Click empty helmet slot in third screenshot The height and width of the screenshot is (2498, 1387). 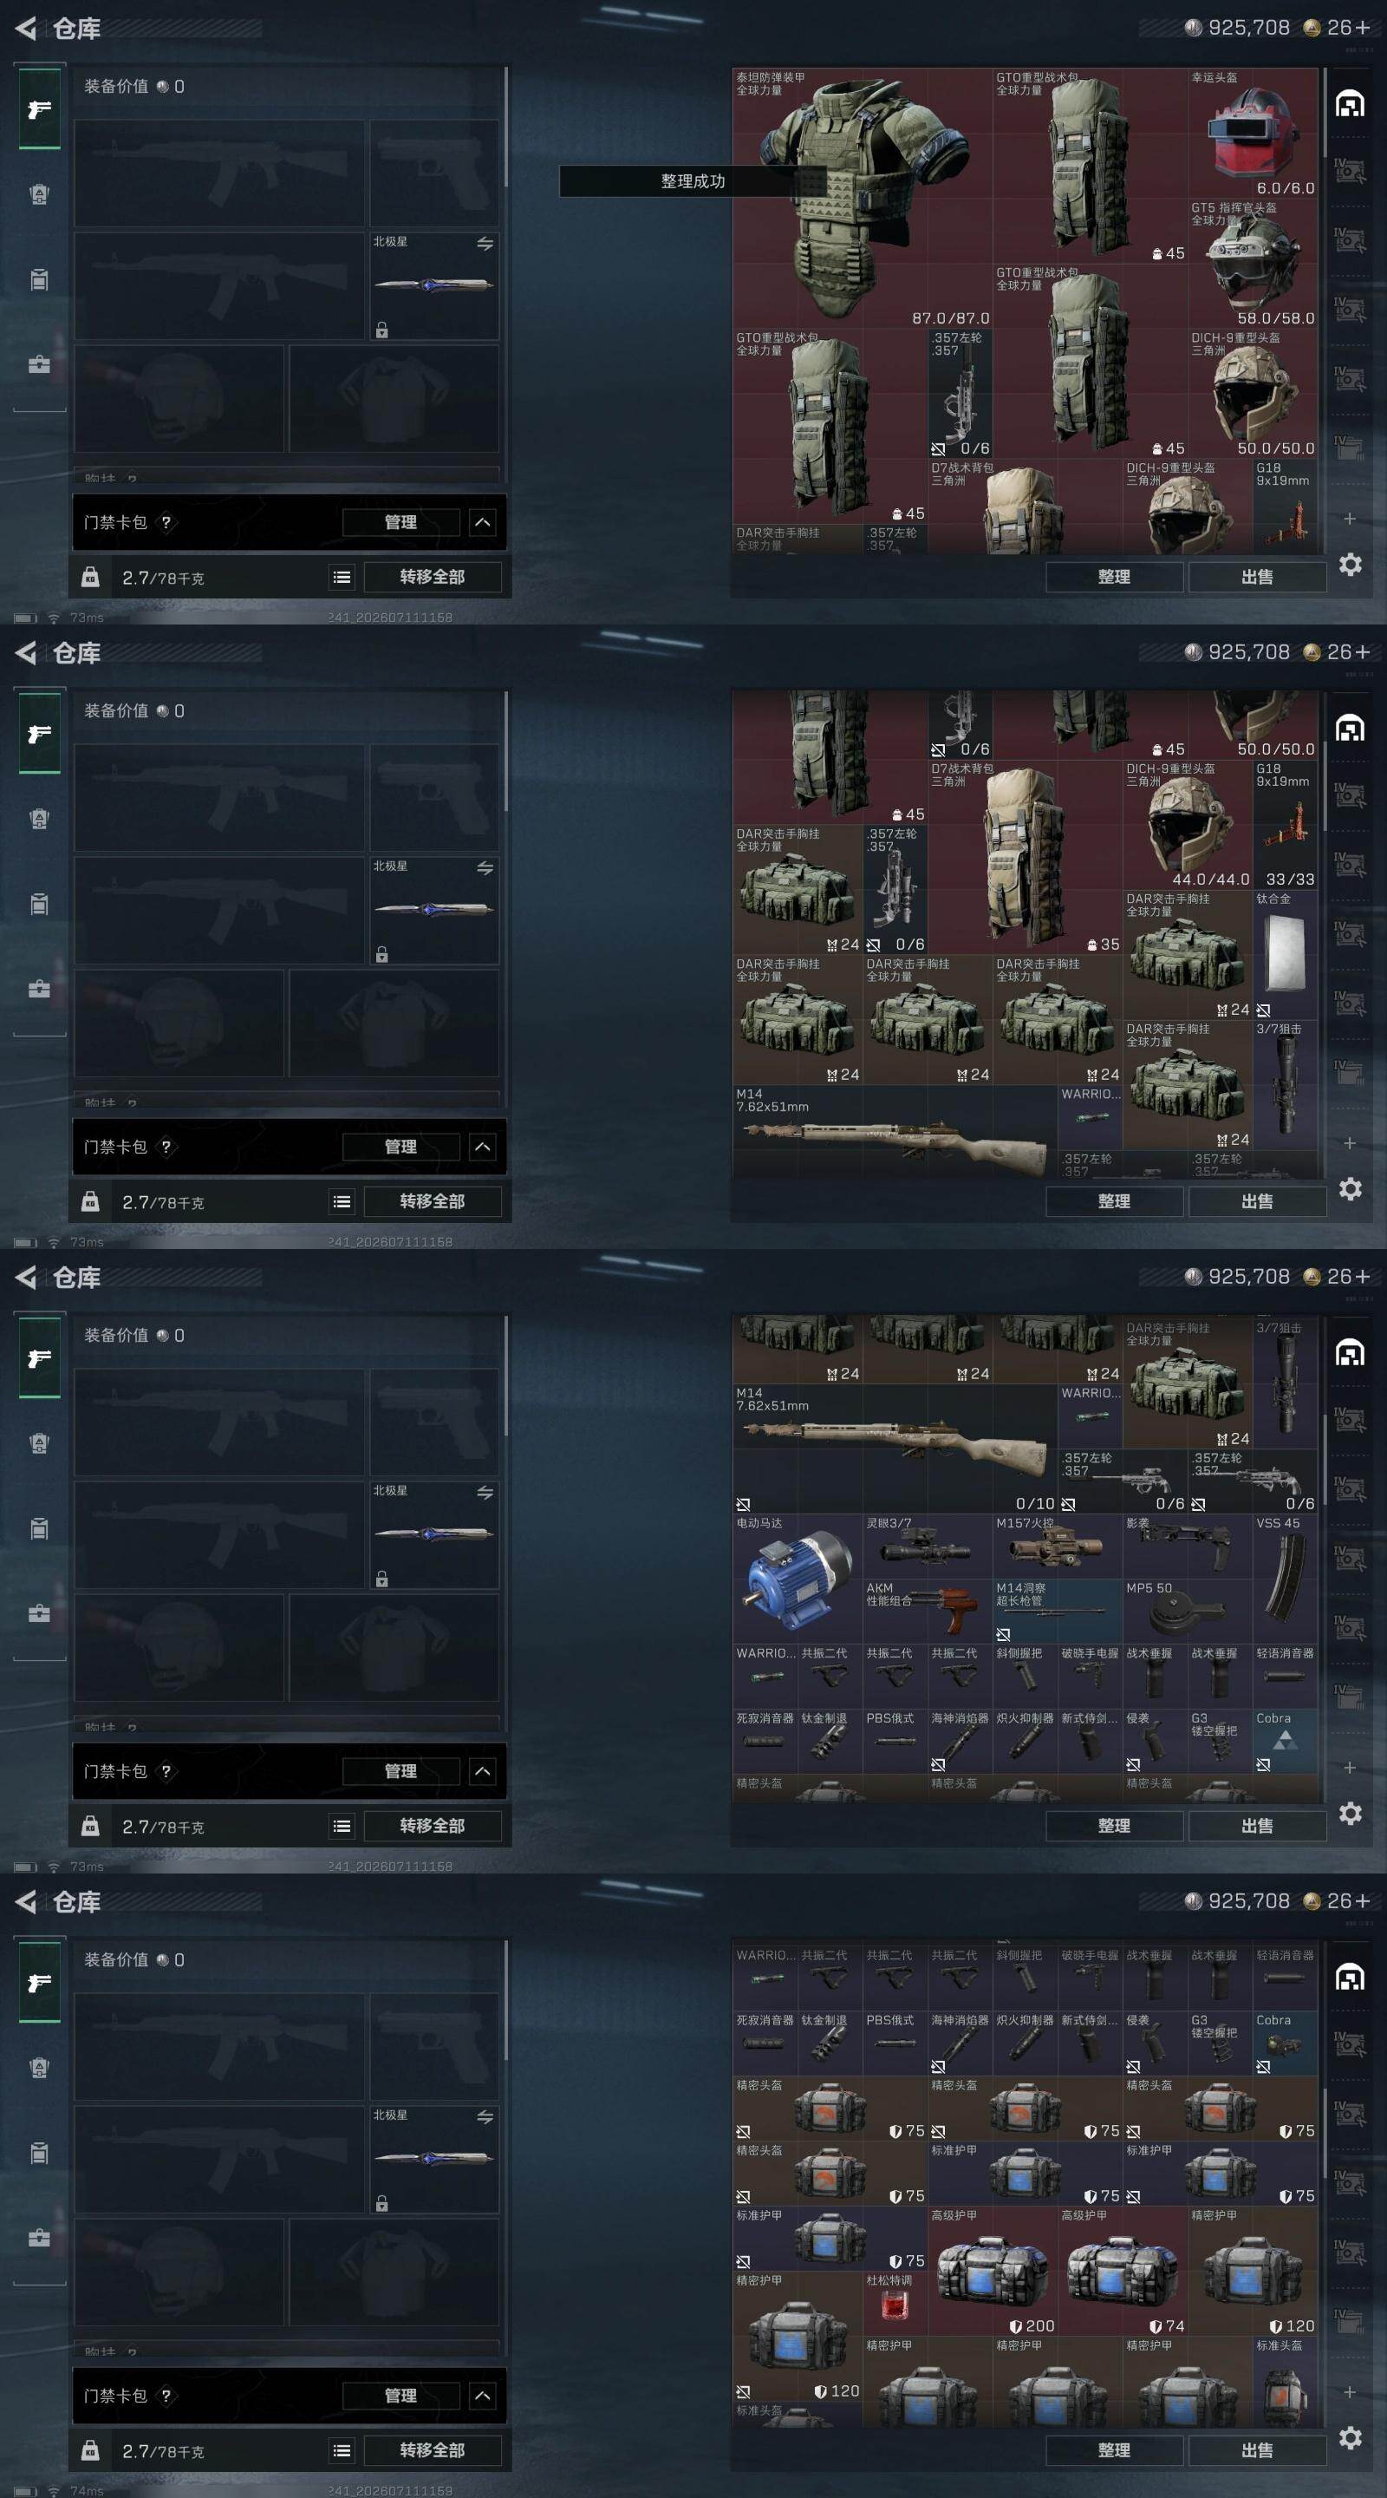coord(179,1648)
